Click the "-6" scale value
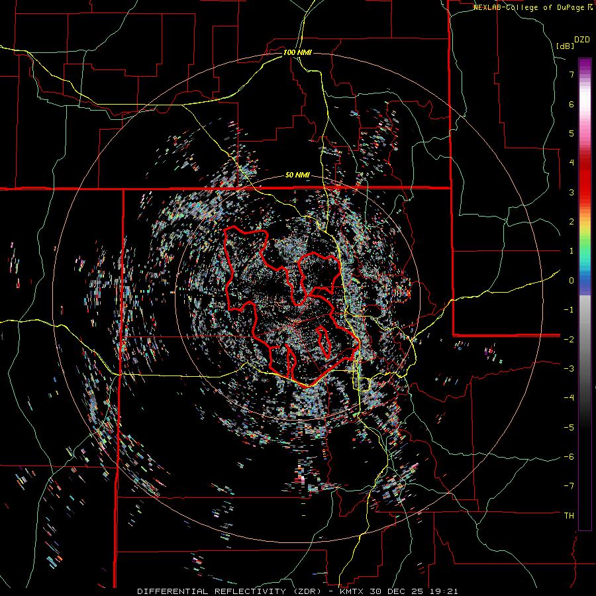The height and width of the screenshot is (596, 596). pos(569,456)
